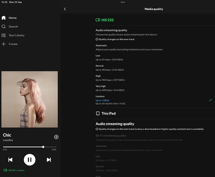Click the Media quality page title
This screenshot has width=215, height=177.
pos(154,9)
